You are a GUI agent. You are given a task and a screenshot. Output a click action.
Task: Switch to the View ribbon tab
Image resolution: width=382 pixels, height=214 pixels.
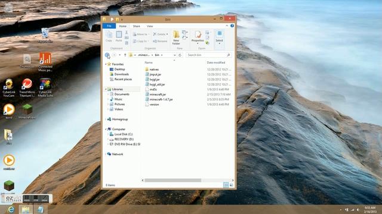pos(150,26)
